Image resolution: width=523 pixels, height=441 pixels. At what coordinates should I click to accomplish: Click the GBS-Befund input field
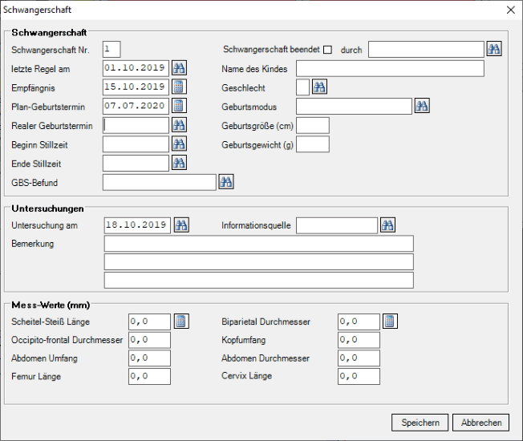point(160,182)
